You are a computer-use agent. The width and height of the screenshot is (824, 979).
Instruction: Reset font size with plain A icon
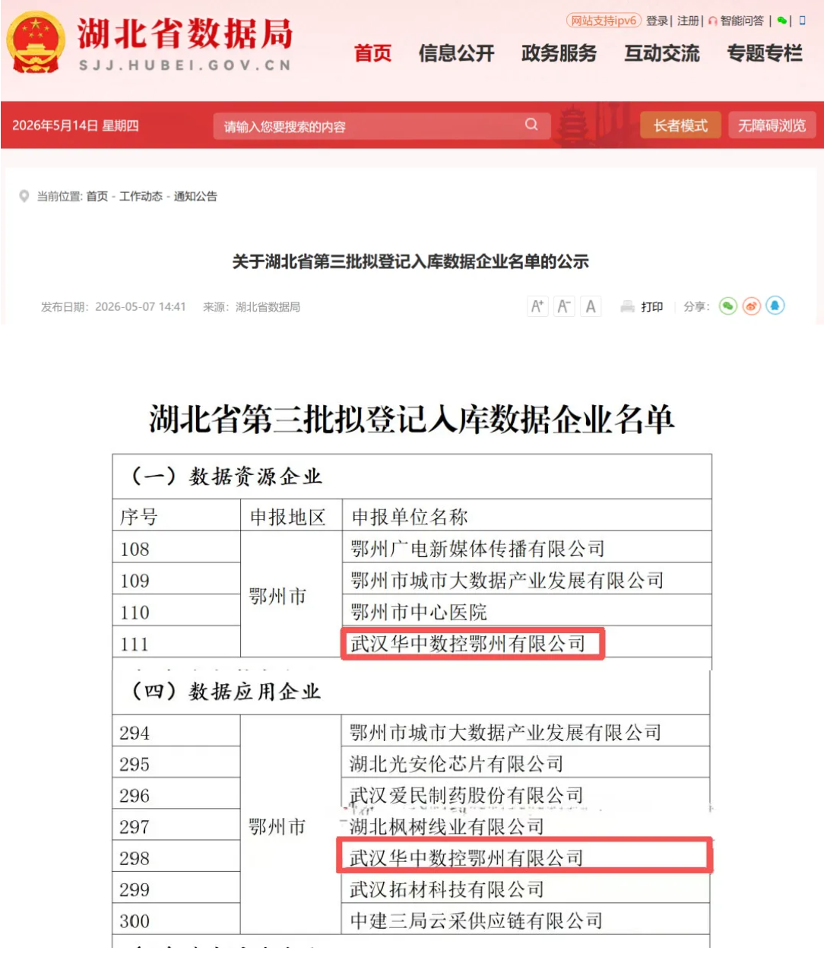pos(591,306)
